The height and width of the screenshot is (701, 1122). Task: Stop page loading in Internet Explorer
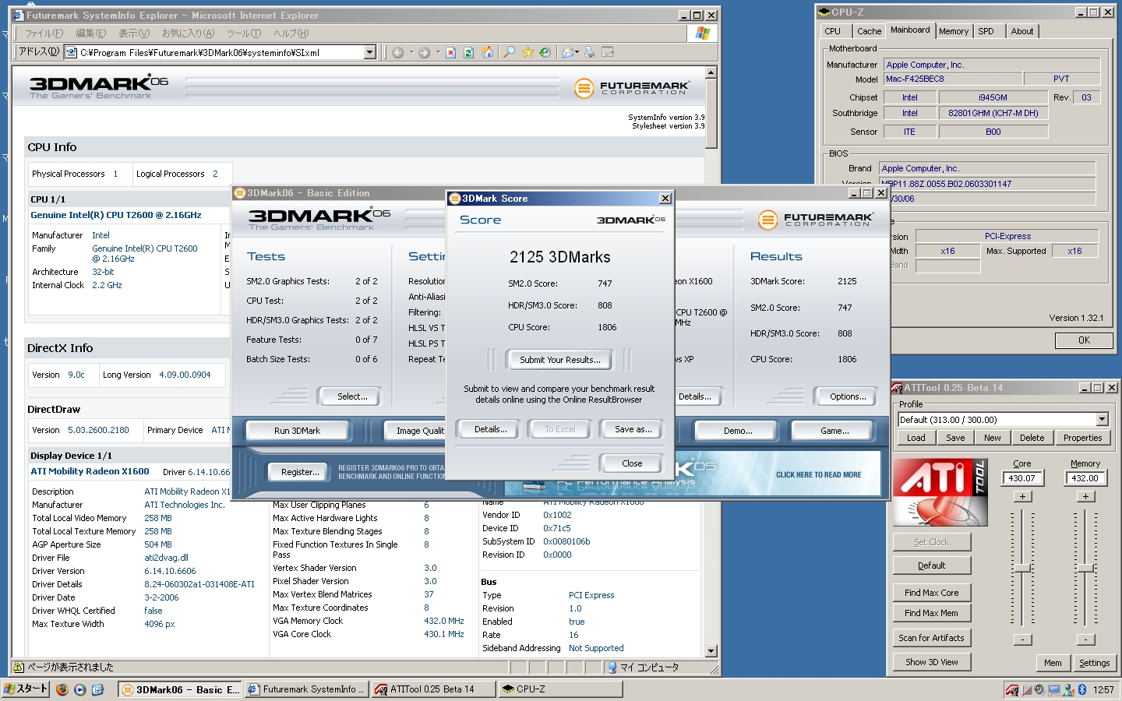[450, 52]
